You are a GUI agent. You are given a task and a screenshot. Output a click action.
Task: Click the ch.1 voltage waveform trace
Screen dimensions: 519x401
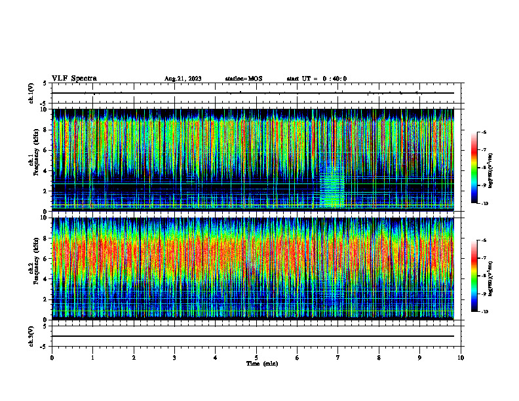pos(253,93)
